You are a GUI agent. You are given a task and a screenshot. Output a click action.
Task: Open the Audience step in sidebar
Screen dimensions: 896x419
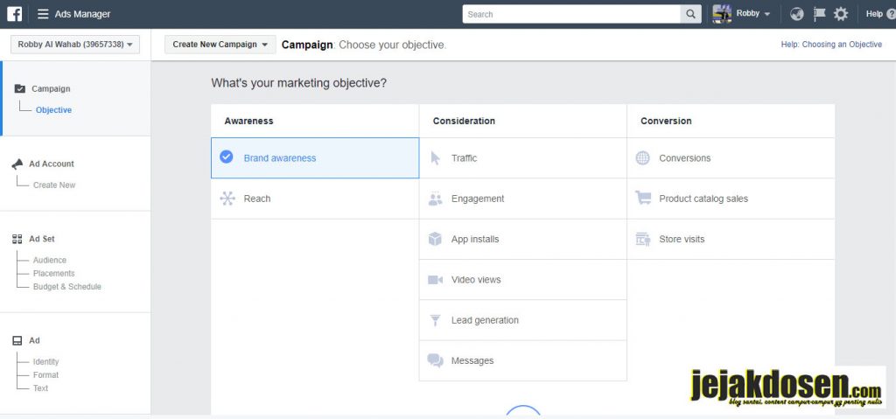coord(50,260)
